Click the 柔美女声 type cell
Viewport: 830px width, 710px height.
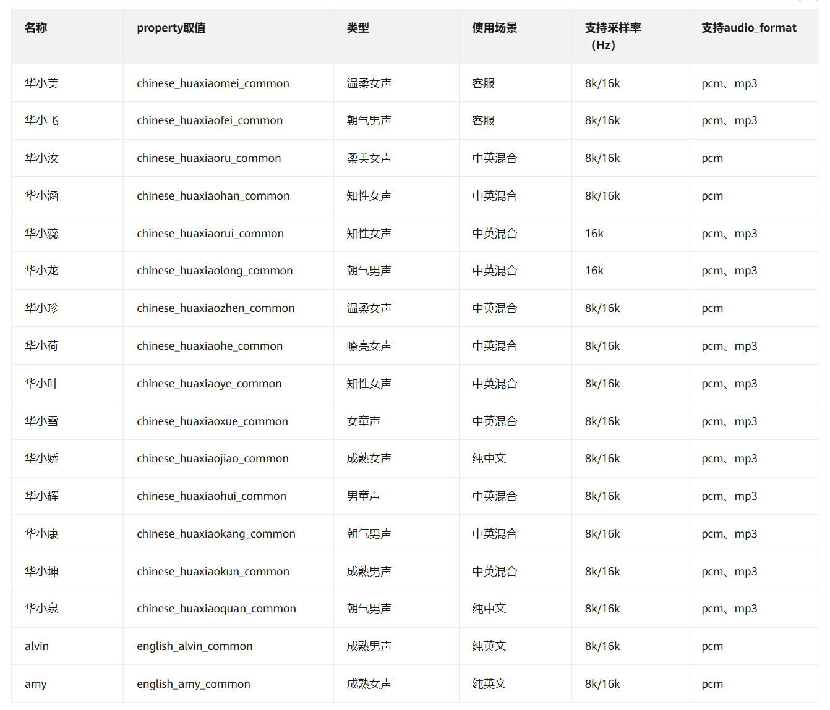369,158
